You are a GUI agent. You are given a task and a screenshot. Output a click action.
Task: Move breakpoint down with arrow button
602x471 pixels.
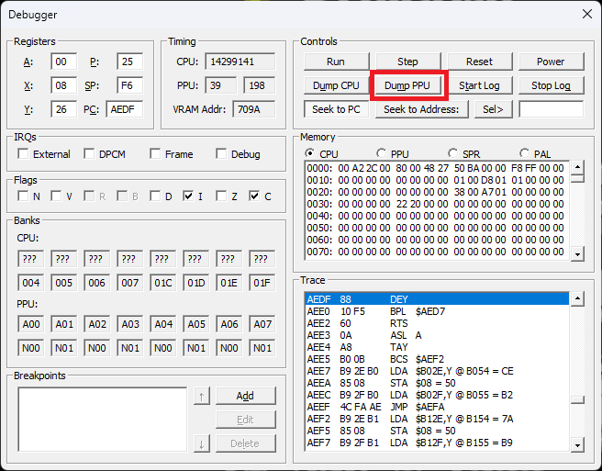point(202,443)
